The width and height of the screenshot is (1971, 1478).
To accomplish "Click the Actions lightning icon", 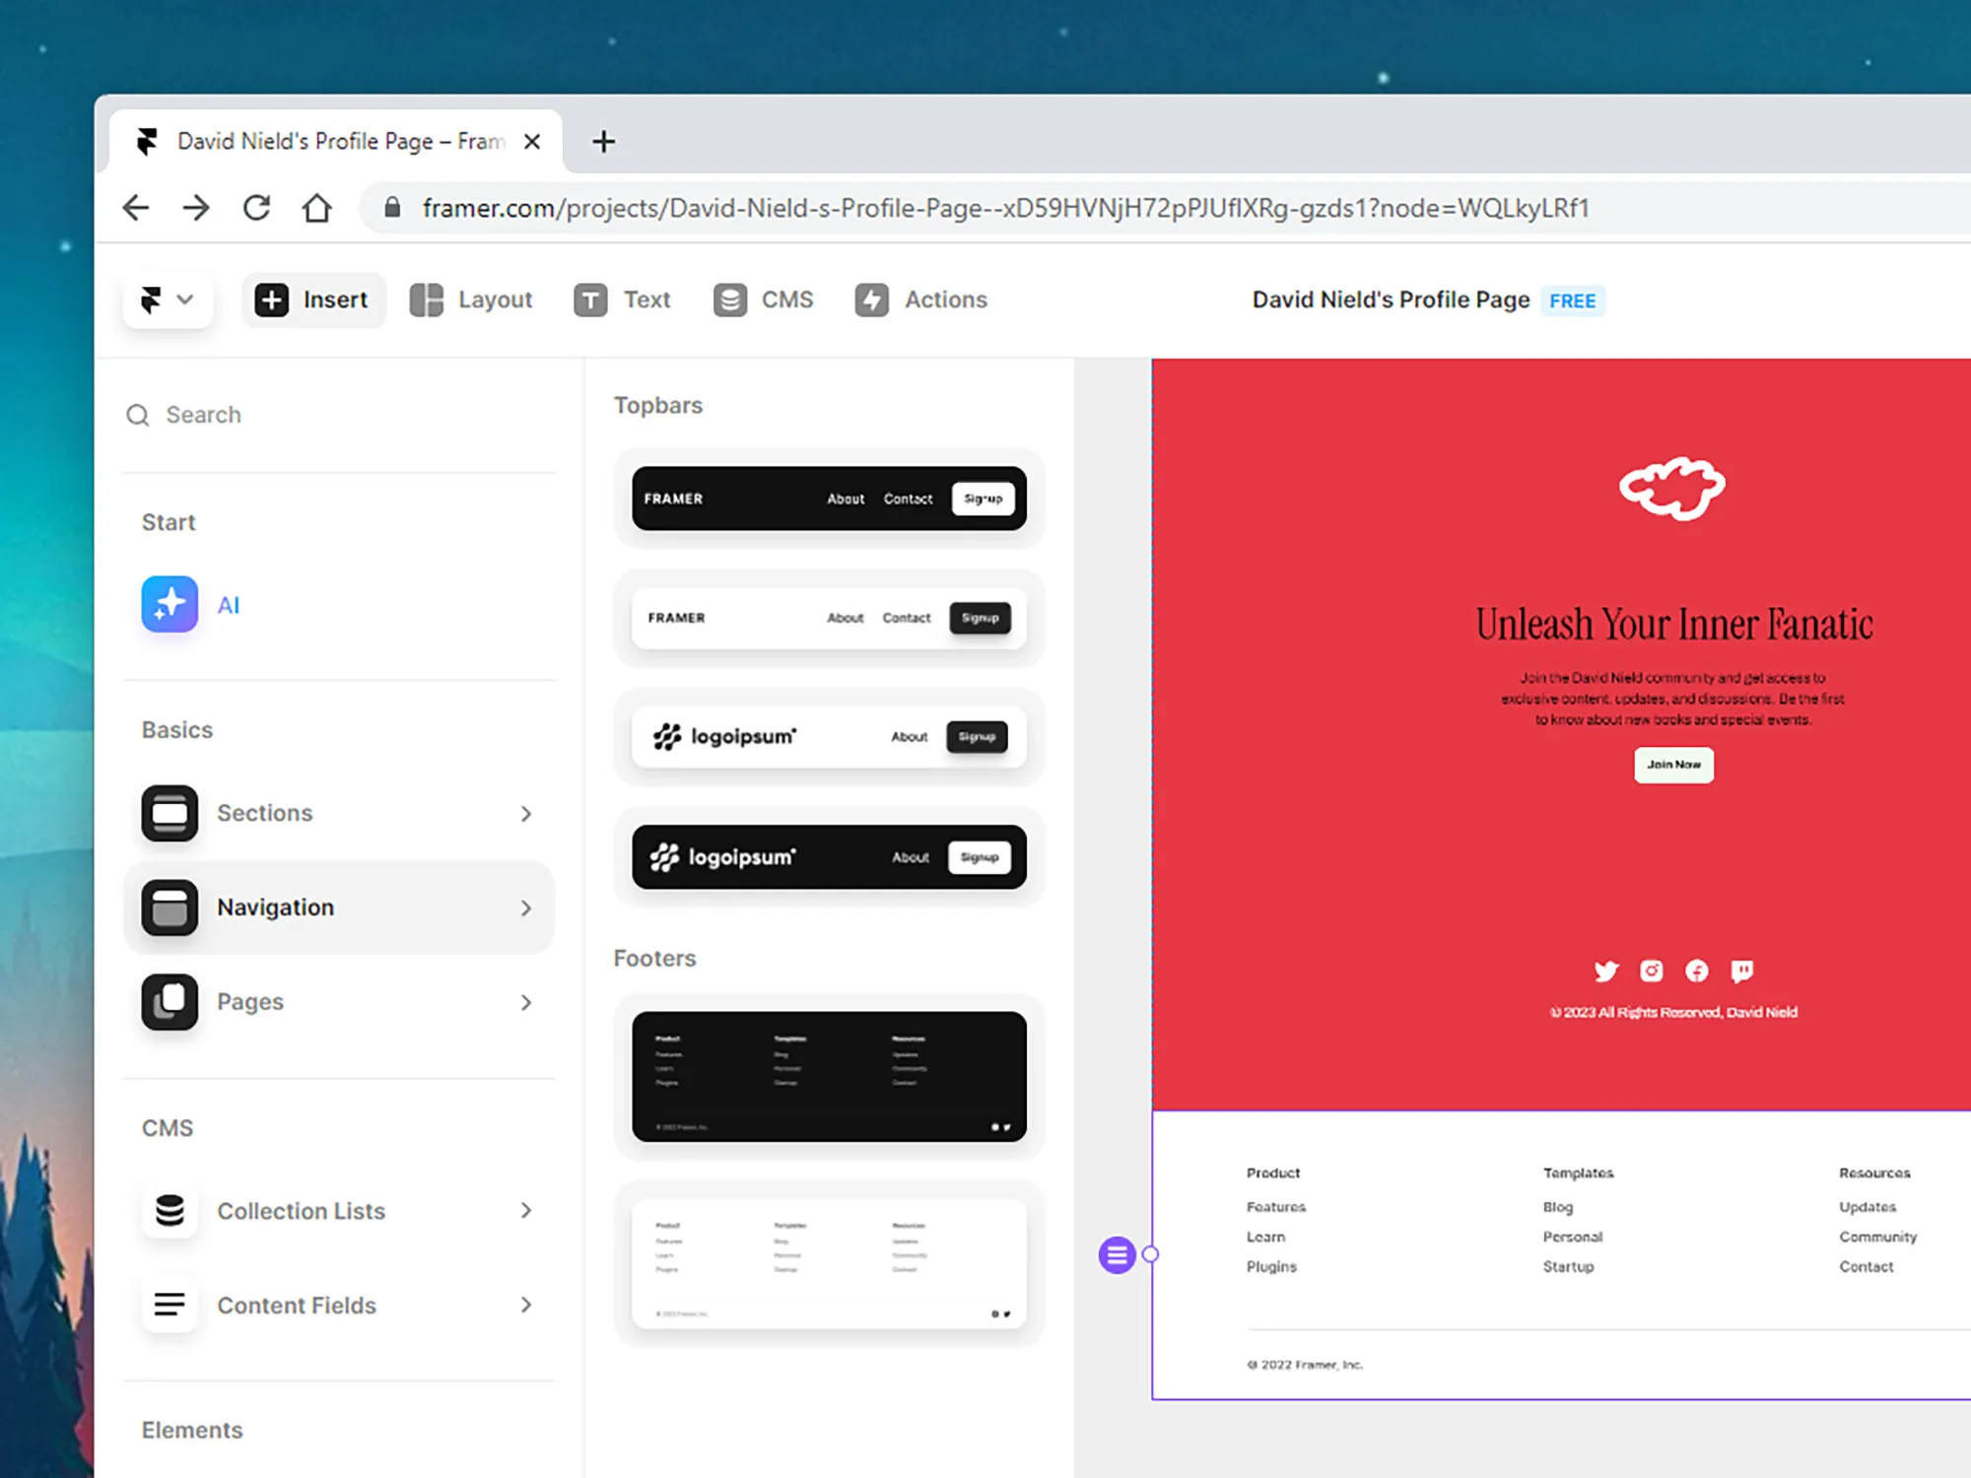I will 872,300.
